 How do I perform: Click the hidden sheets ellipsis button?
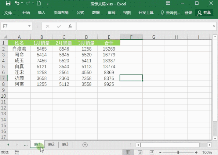26,145
